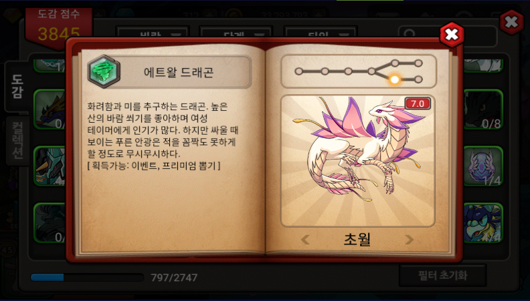This screenshot has height=301, width=530.
Task: Open the 도감 side tab
Action: pos(17,87)
